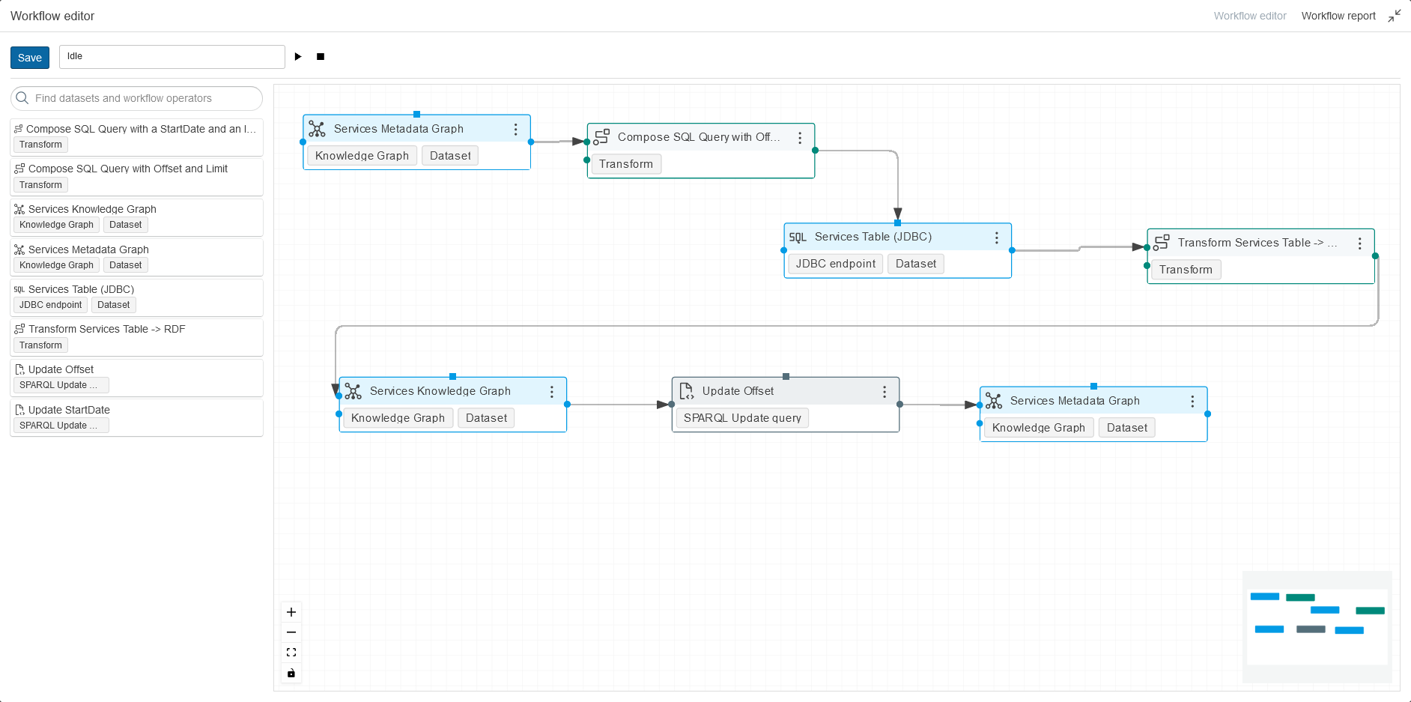The image size is (1411, 702).
Task: Select the Workflow editor tab
Action: (x=1249, y=15)
